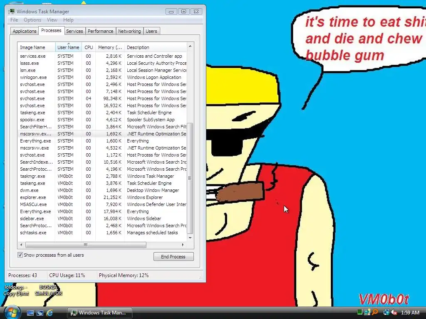Select the winlogon.exe process row

[102, 77]
